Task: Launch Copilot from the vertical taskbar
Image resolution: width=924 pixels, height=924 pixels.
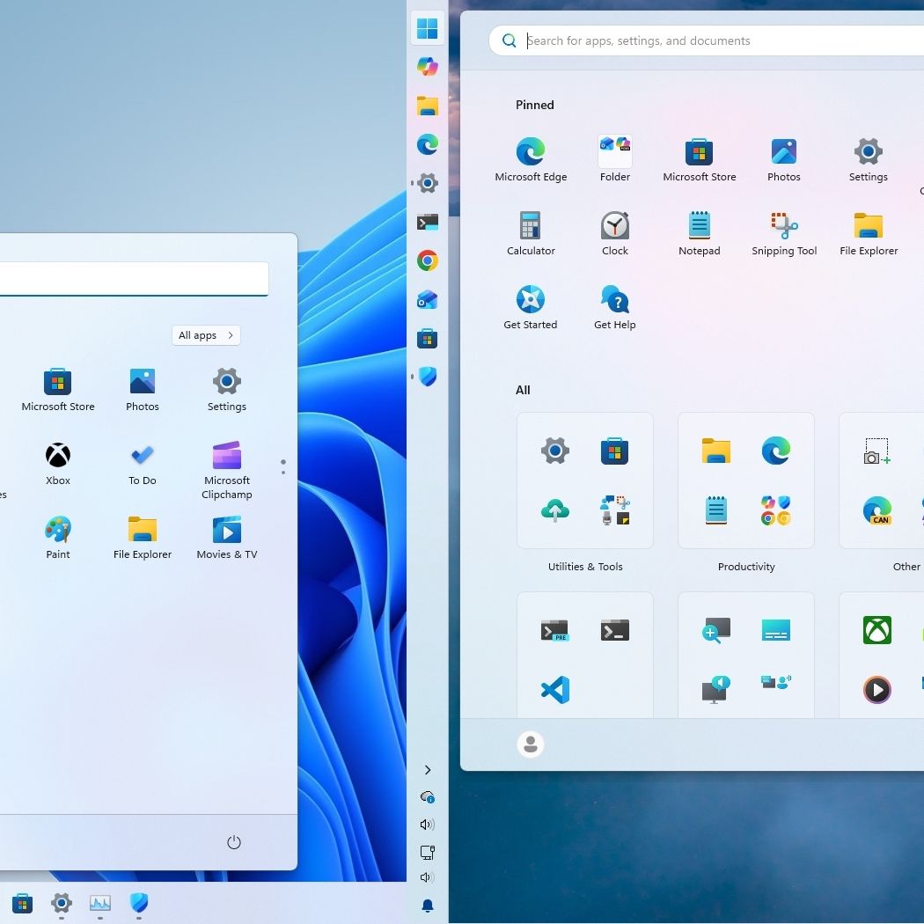Action: [x=427, y=67]
